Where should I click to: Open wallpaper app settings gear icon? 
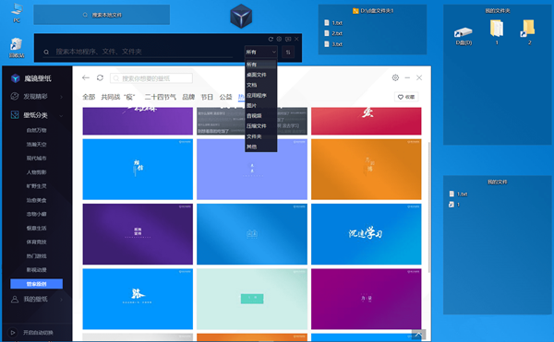tap(395, 77)
